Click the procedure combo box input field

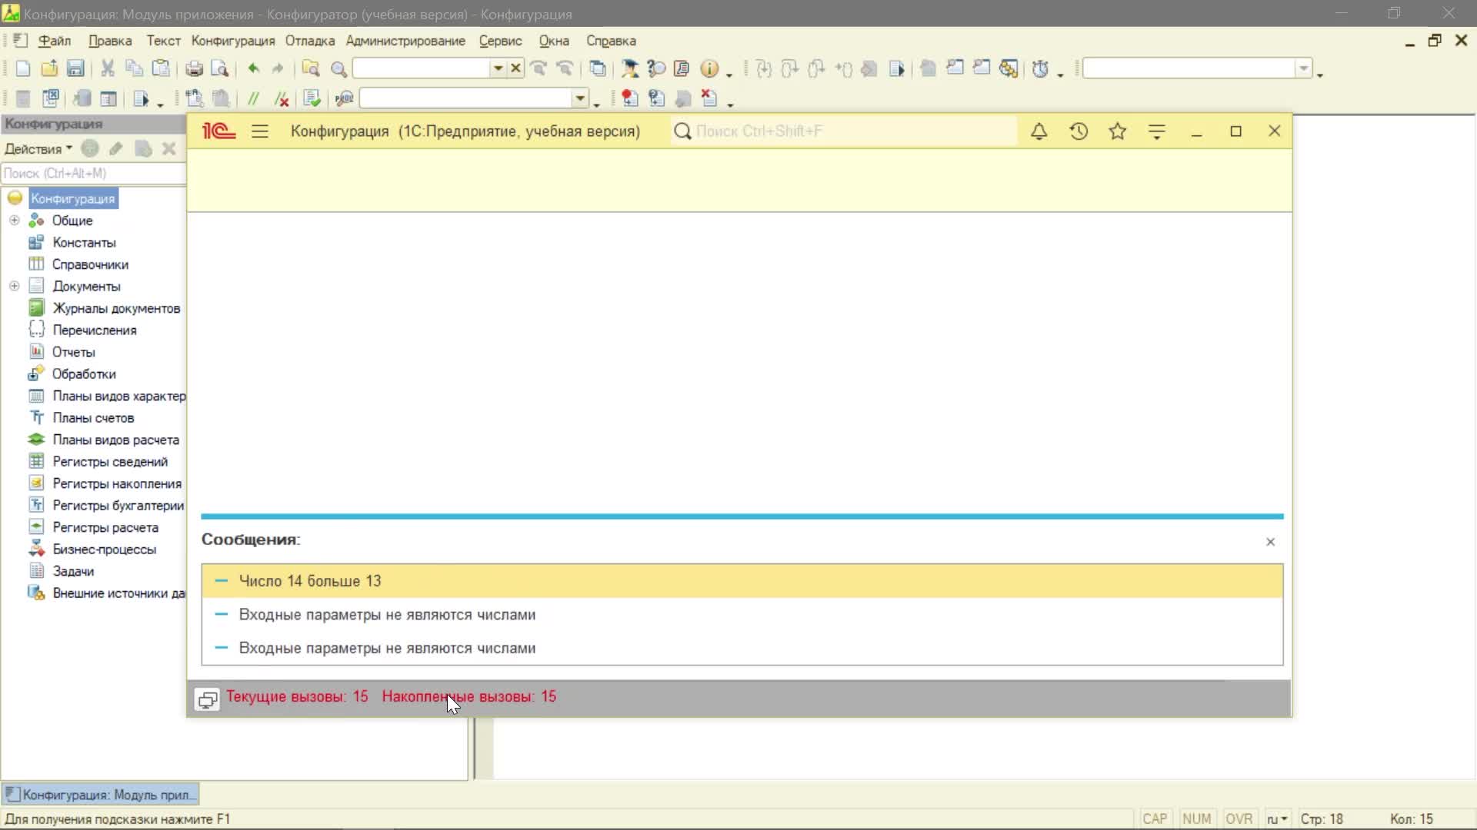click(x=466, y=98)
